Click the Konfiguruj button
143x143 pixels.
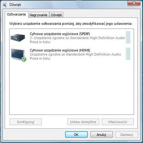(25, 122)
